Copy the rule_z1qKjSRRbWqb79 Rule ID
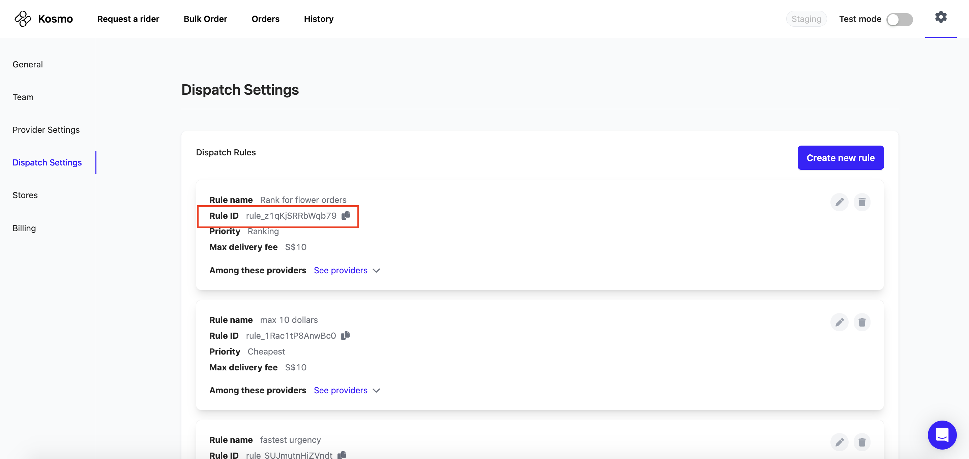This screenshot has width=969, height=459. (x=346, y=215)
